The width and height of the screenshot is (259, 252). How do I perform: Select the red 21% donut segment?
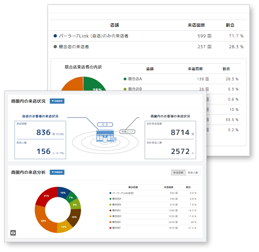pyautogui.click(x=47, y=196)
